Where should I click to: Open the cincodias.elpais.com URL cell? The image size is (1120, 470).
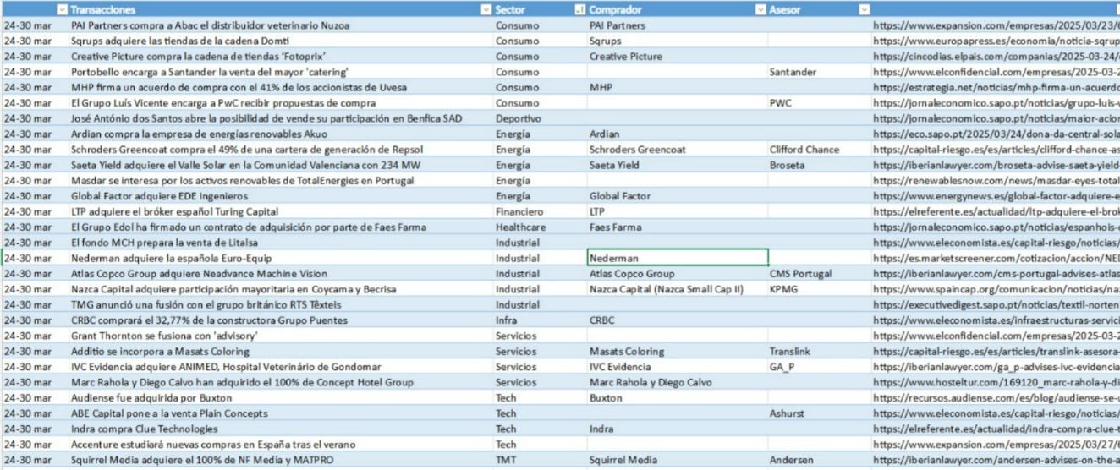coord(996,57)
